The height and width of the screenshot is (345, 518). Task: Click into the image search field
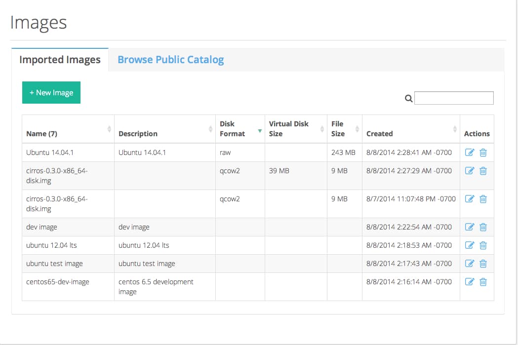[454, 98]
